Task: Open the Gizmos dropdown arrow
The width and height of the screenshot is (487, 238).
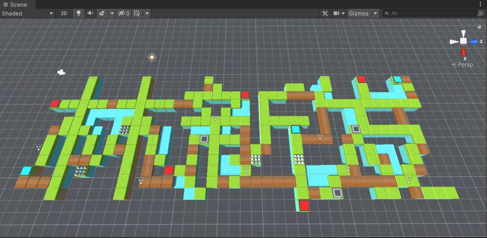Action: (375, 13)
